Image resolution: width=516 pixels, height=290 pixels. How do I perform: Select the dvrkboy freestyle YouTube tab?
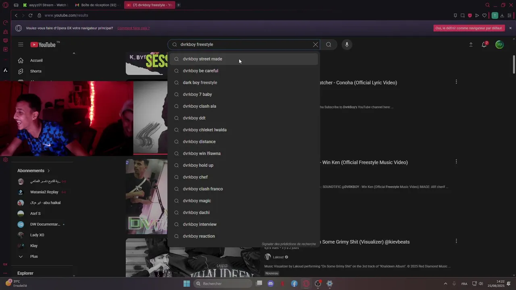pos(150,5)
